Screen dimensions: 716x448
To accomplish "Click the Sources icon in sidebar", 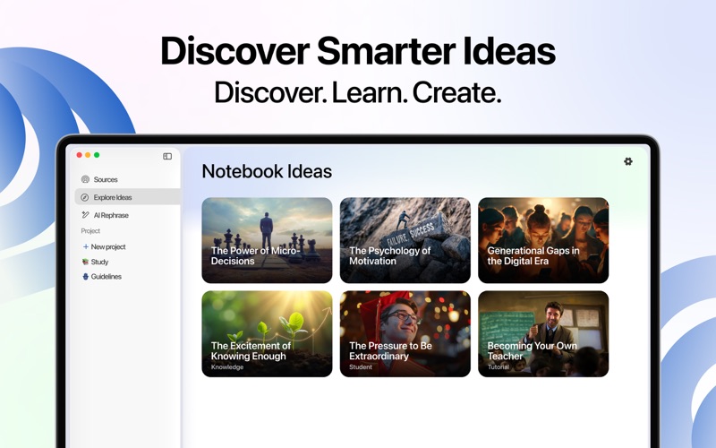I will tap(85, 179).
